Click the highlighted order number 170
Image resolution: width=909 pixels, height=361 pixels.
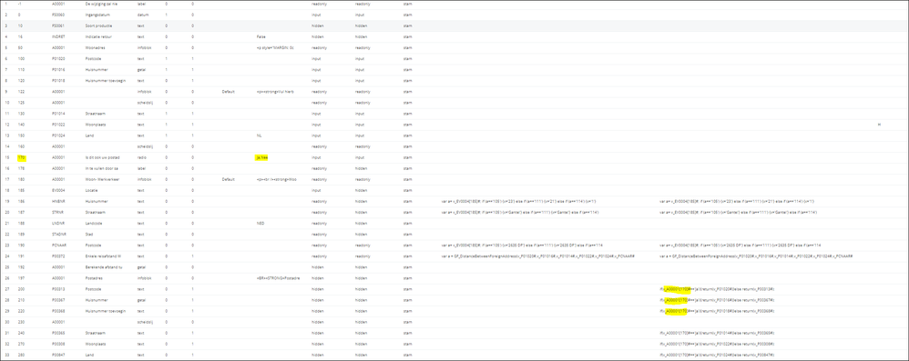[x=21, y=157]
